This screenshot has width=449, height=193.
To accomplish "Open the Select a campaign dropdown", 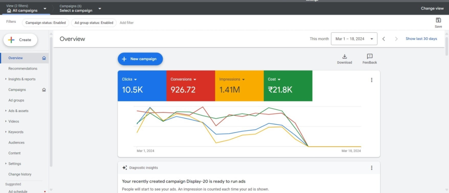I will (100, 9).
